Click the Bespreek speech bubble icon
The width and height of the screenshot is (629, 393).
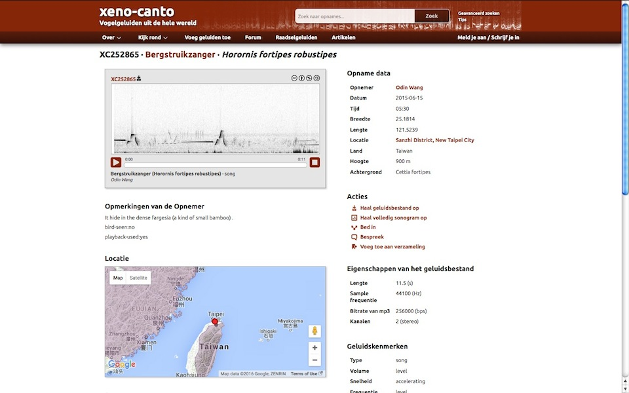(354, 237)
